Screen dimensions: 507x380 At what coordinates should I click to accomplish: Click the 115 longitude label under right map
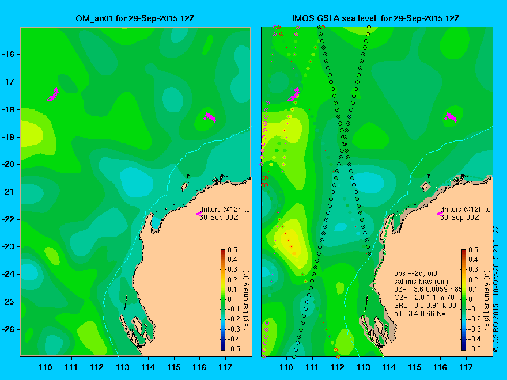coord(415,367)
